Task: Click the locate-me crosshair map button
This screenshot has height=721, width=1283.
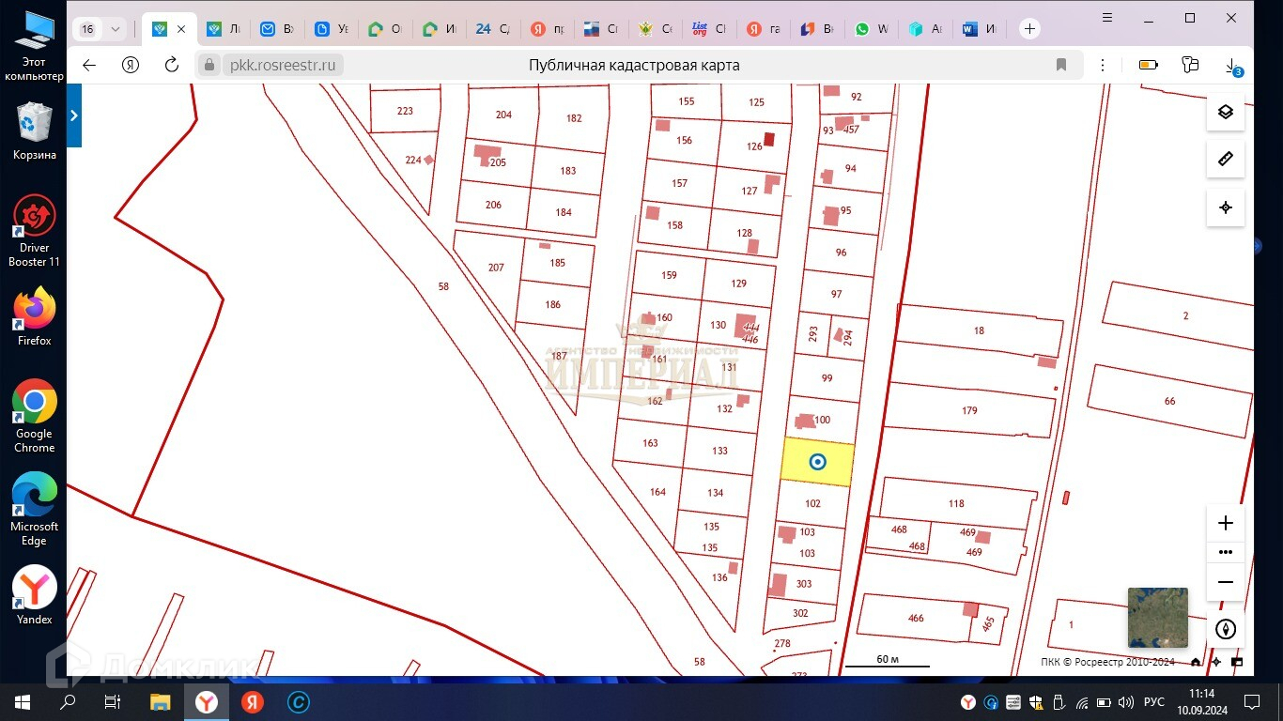Action: click(1225, 207)
